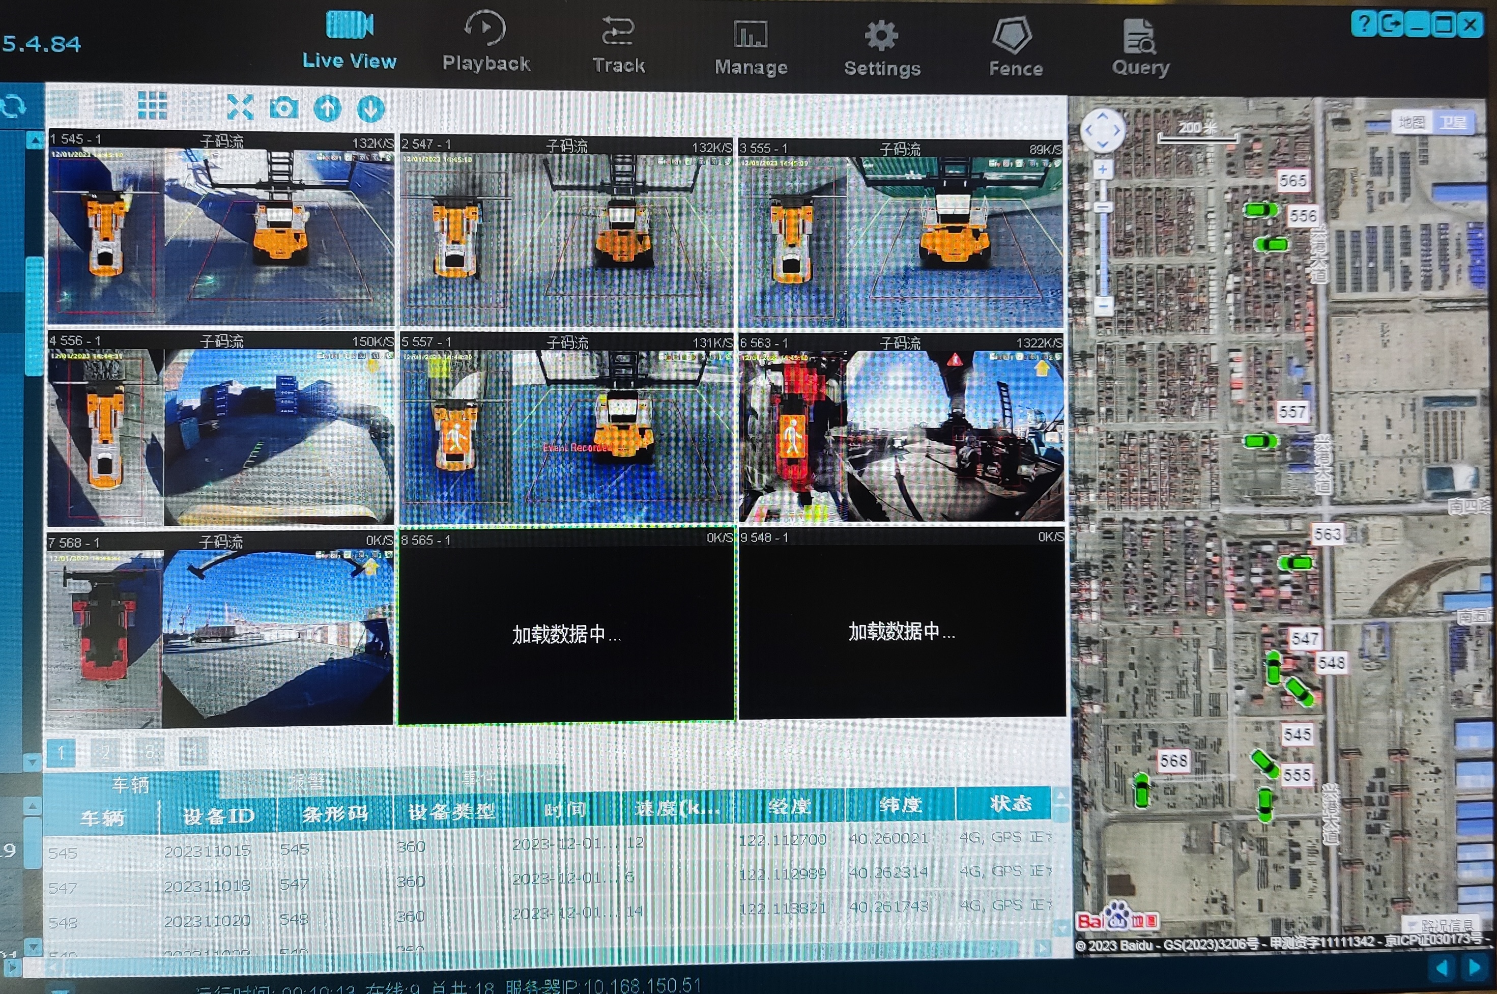Open the Track section
Image resolution: width=1497 pixels, height=994 pixels.
click(x=619, y=45)
